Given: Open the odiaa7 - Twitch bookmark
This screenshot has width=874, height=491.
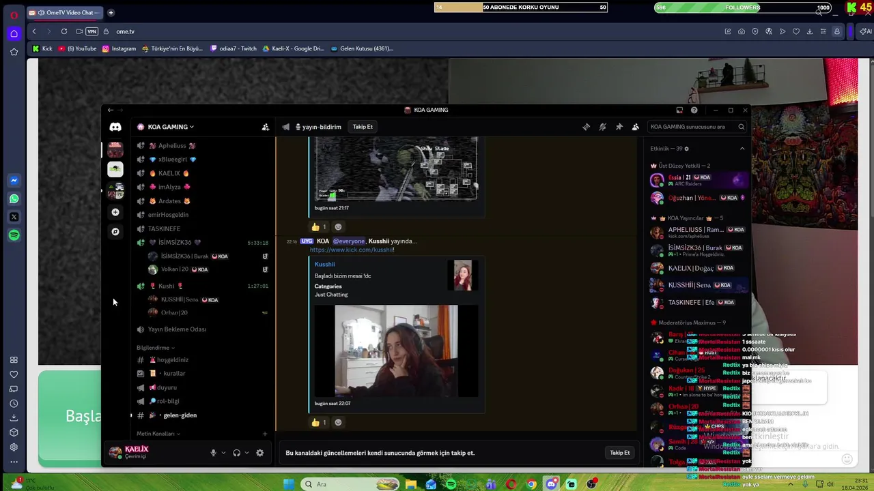Looking at the screenshot, I should (x=234, y=48).
